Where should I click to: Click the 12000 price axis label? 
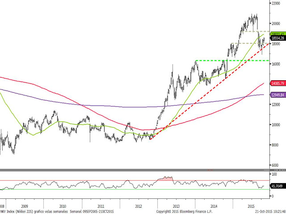[x=276, y=105]
